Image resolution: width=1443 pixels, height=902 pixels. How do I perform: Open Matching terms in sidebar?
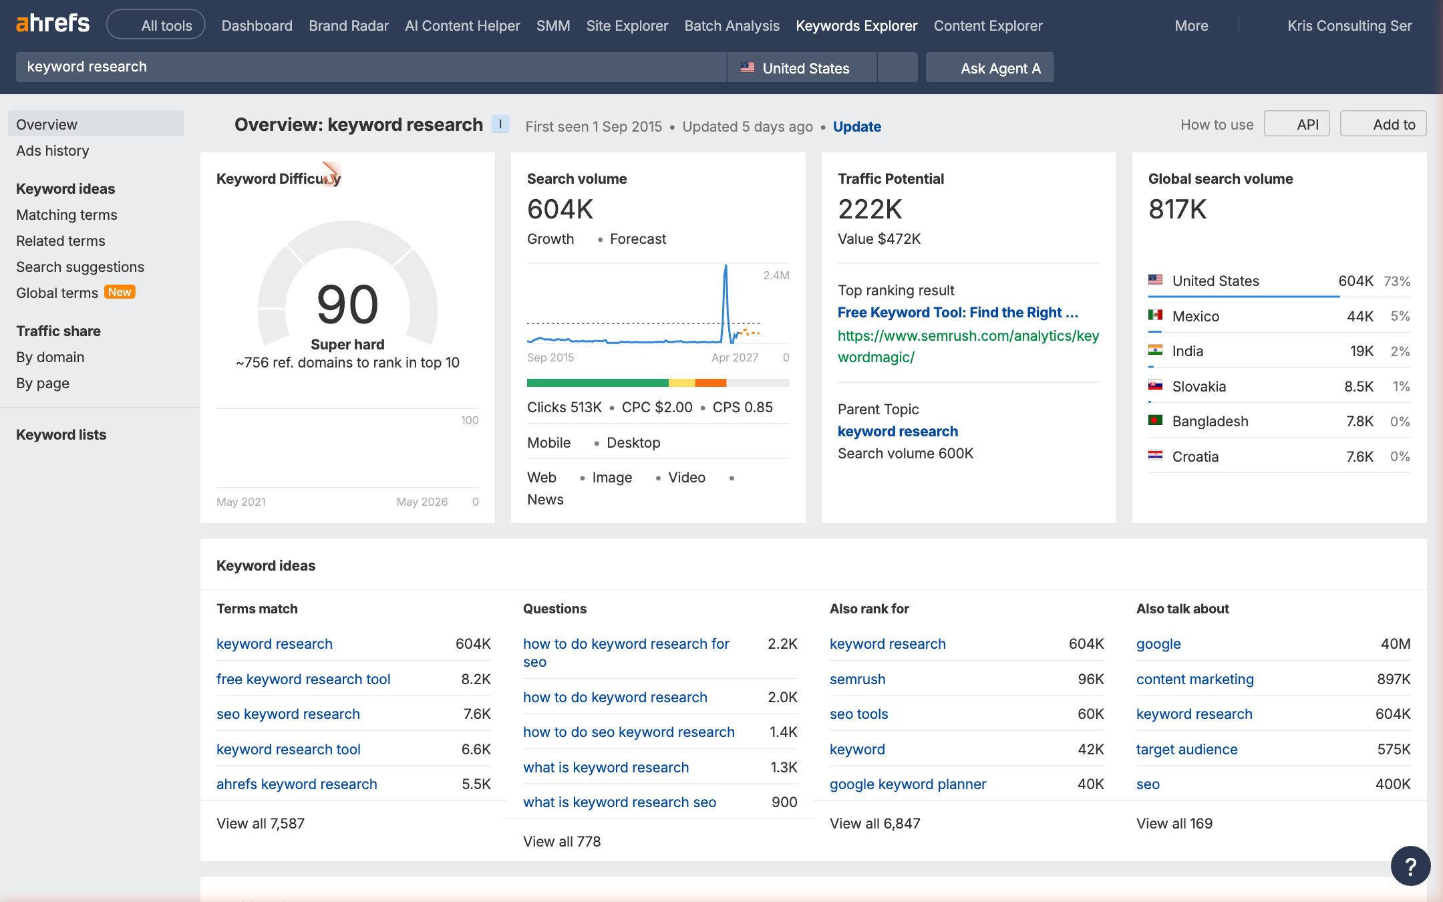point(67,214)
